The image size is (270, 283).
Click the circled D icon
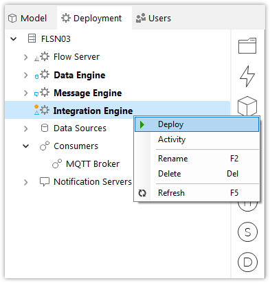pos(247,262)
